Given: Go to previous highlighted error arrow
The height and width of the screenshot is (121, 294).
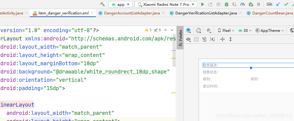Looking at the screenshot, I should [x=165, y=30].
